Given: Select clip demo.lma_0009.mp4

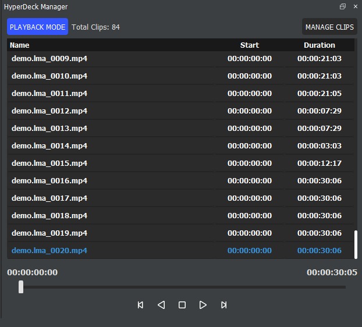Looking at the screenshot, I should 180,59.
